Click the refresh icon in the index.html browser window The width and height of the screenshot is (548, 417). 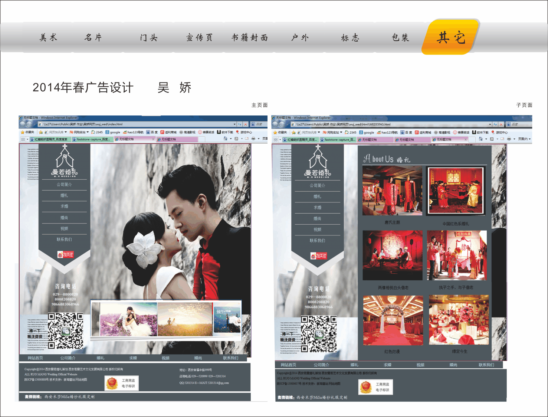[x=240, y=124]
